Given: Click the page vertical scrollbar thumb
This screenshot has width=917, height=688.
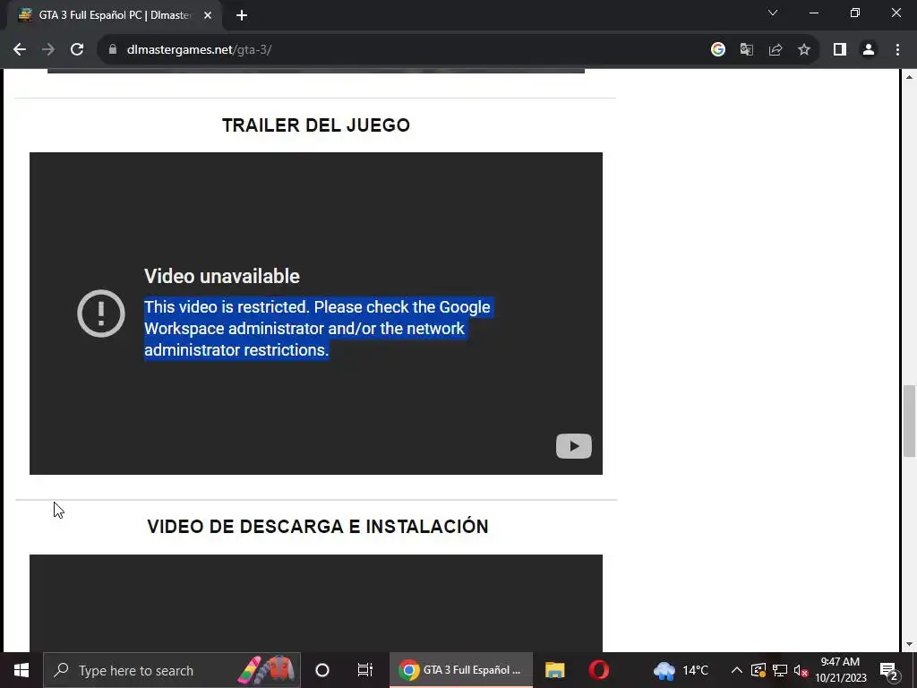Looking at the screenshot, I should coord(909,421).
